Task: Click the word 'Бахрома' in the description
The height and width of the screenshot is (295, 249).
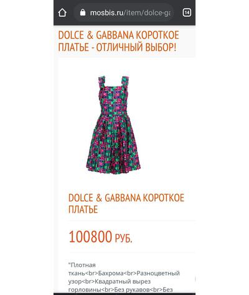Action: (111, 273)
